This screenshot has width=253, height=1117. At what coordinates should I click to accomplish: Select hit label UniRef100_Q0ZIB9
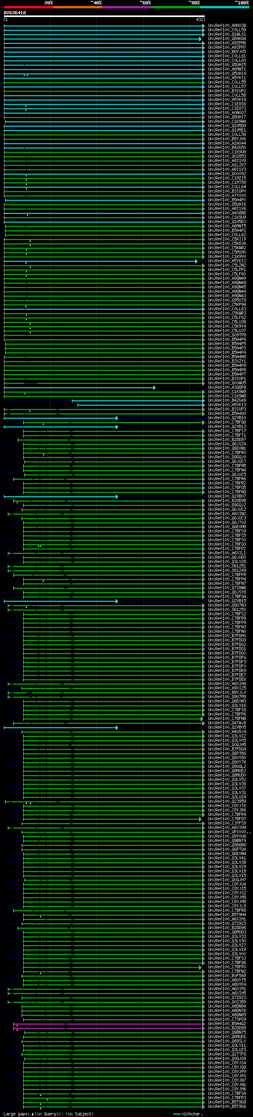(227, 1002)
